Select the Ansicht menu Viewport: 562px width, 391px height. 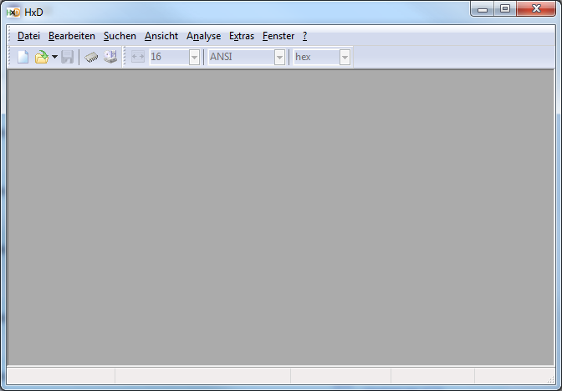click(161, 36)
